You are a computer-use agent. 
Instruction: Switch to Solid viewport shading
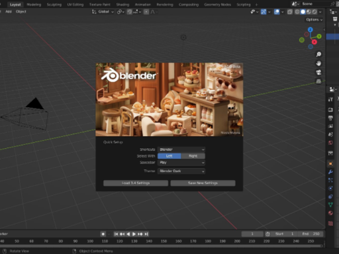303,12
